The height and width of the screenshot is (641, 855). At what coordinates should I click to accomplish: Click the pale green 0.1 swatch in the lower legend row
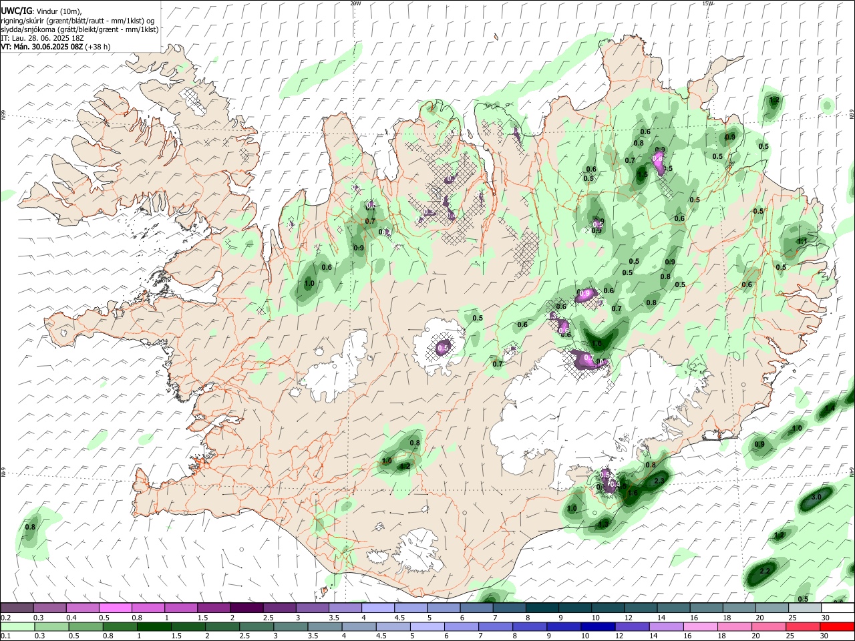(x=17, y=626)
